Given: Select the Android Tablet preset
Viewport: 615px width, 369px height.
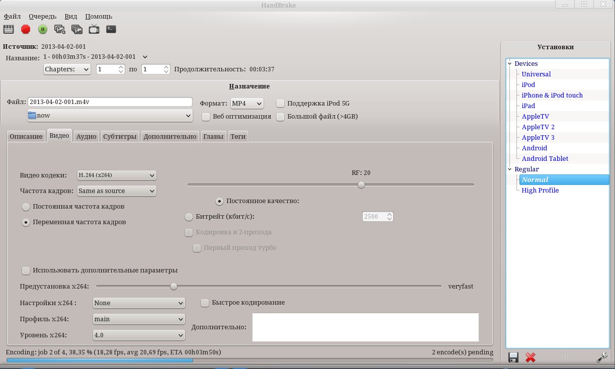Looking at the screenshot, I should point(545,158).
